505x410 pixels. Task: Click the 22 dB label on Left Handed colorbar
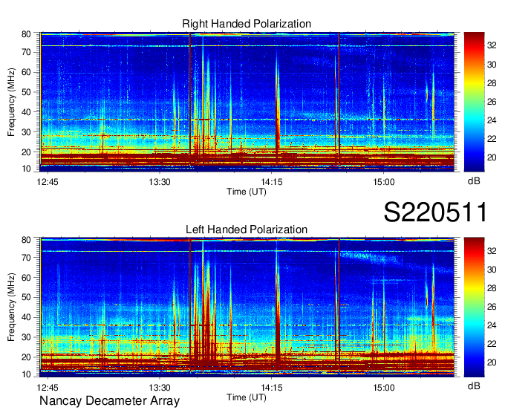(492, 344)
